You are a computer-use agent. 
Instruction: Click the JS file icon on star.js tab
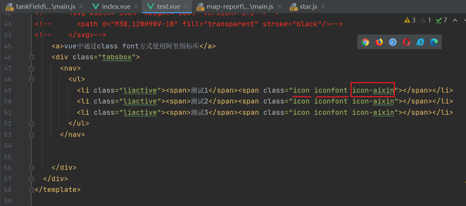click(x=293, y=7)
